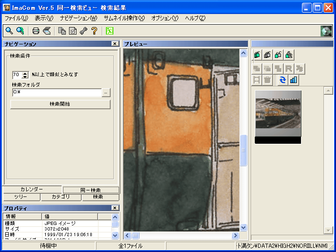The height and width of the screenshot is (252, 336).
Task: Click the grayed trash can icon
Action: tap(267, 80)
